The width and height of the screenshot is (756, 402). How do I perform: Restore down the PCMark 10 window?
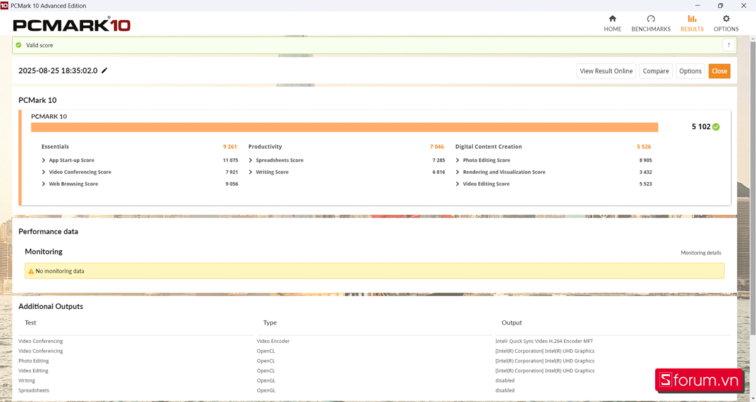720,6
